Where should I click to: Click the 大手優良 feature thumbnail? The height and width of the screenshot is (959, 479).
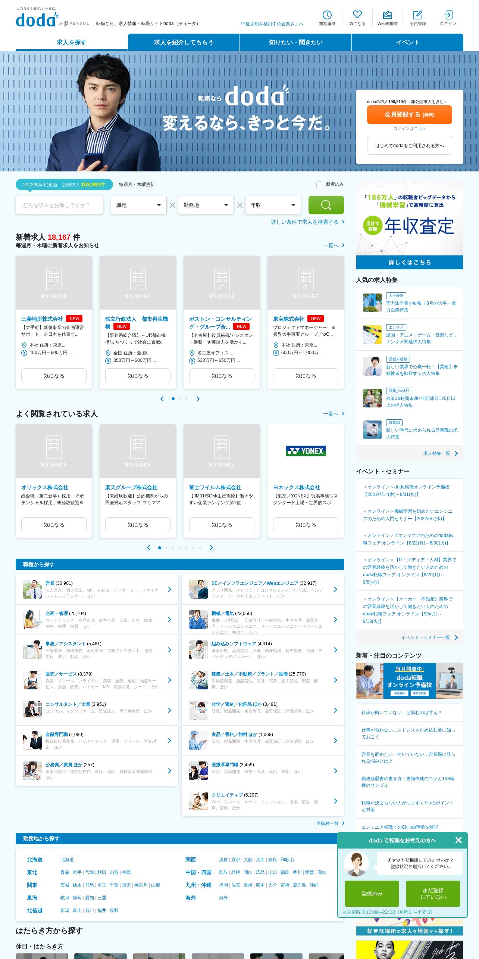[372, 302]
